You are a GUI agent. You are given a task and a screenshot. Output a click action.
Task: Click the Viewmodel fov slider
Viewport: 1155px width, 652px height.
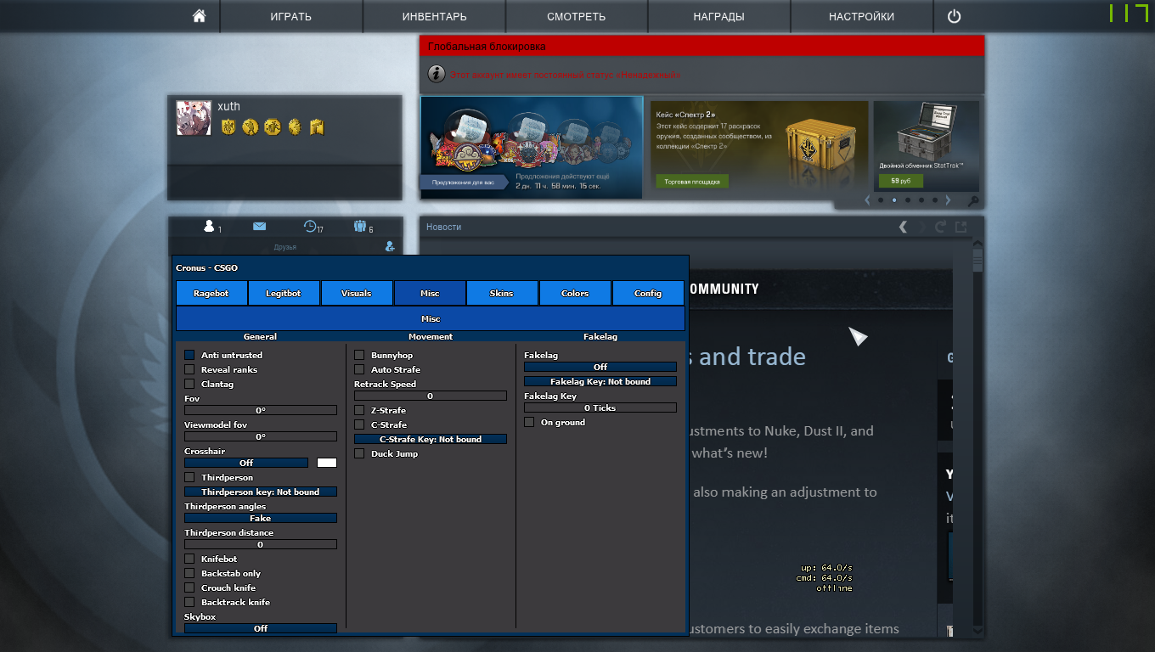pyautogui.click(x=261, y=436)
